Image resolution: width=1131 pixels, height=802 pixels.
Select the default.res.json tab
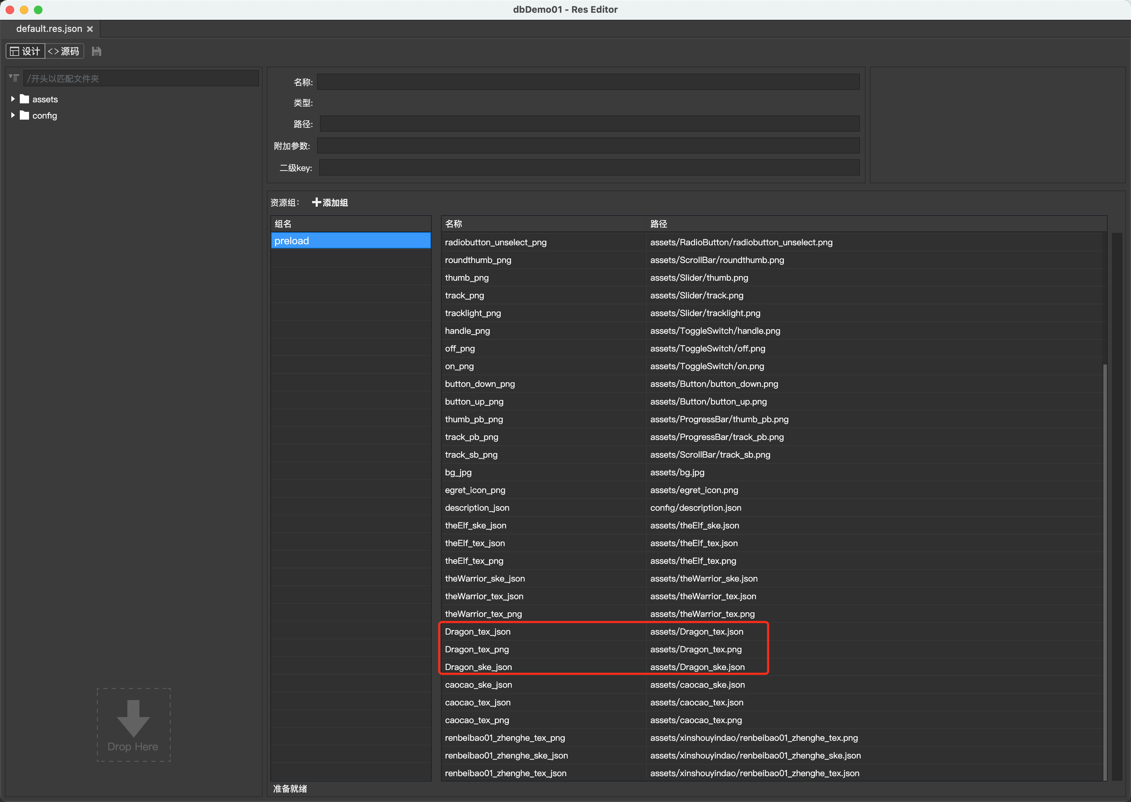(49, 29)
